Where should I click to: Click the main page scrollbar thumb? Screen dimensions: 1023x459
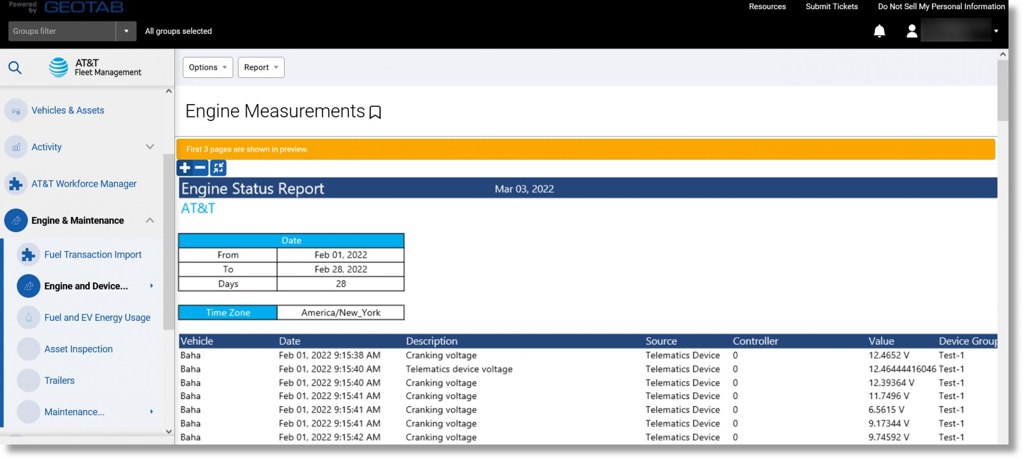pos(1003,90)
